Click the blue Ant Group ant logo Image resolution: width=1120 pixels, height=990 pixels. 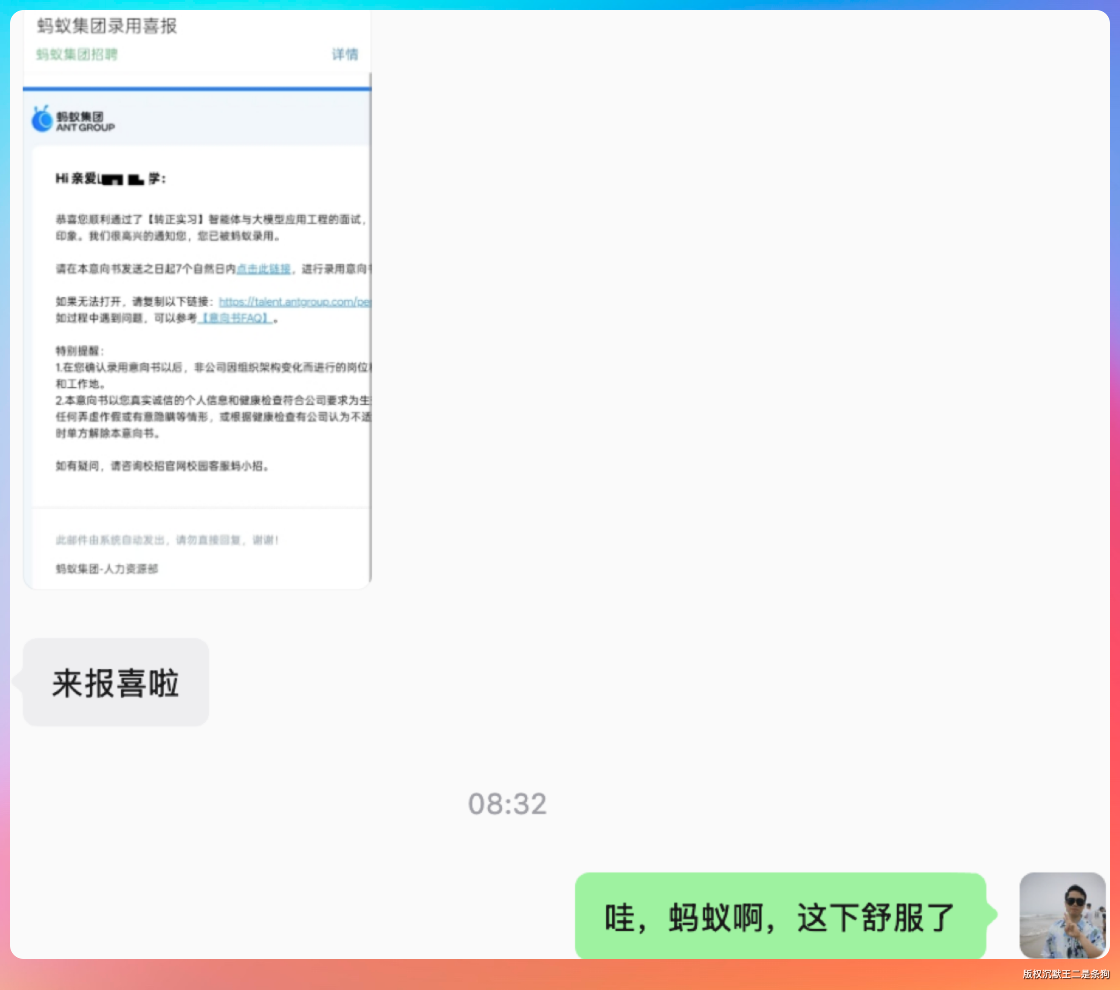(42, 119)
